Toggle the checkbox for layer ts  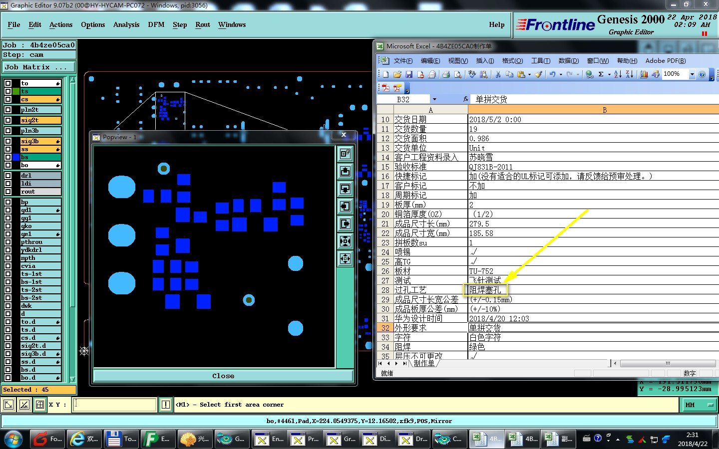8,91
